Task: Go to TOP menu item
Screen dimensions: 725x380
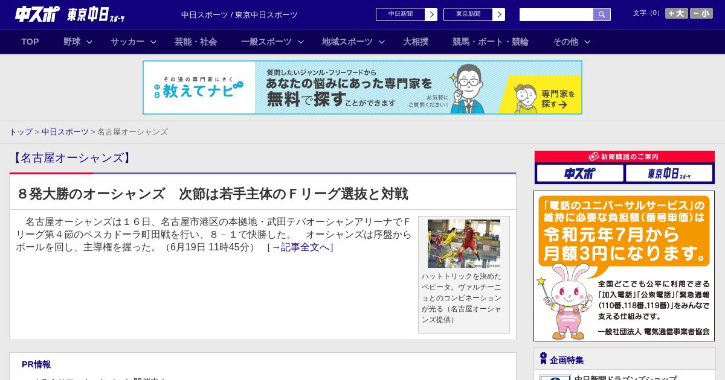Action: click(x=30, y=42)
